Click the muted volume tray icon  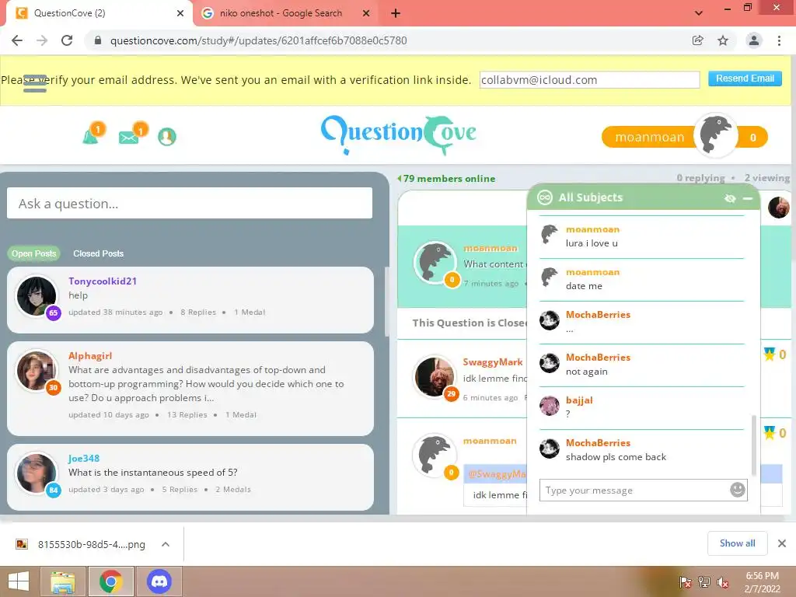(723, 582)
